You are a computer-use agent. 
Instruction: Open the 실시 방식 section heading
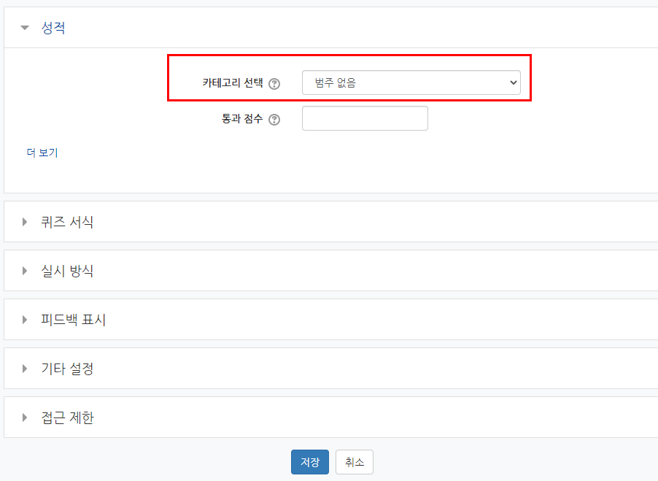tap(67, 271)
